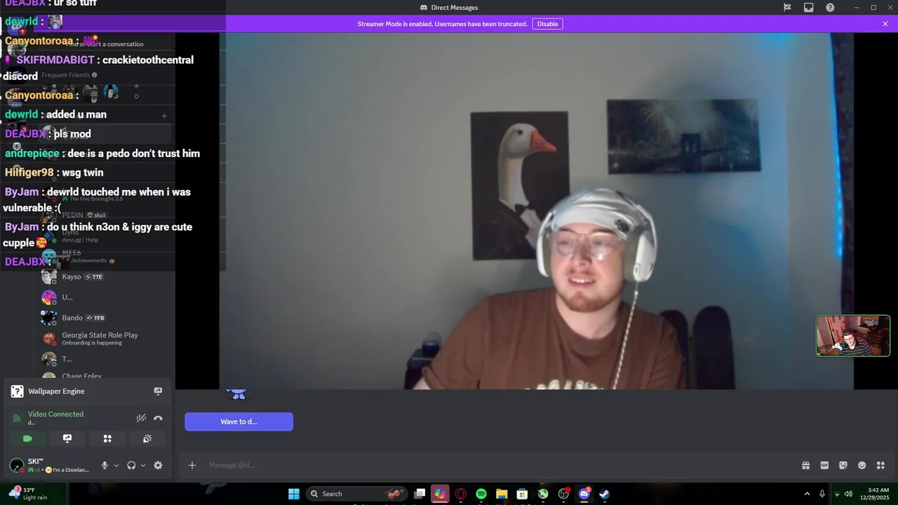Open volume control in system tray
Image resolution: width=898 pixels, height=505 pixels.
848,494
